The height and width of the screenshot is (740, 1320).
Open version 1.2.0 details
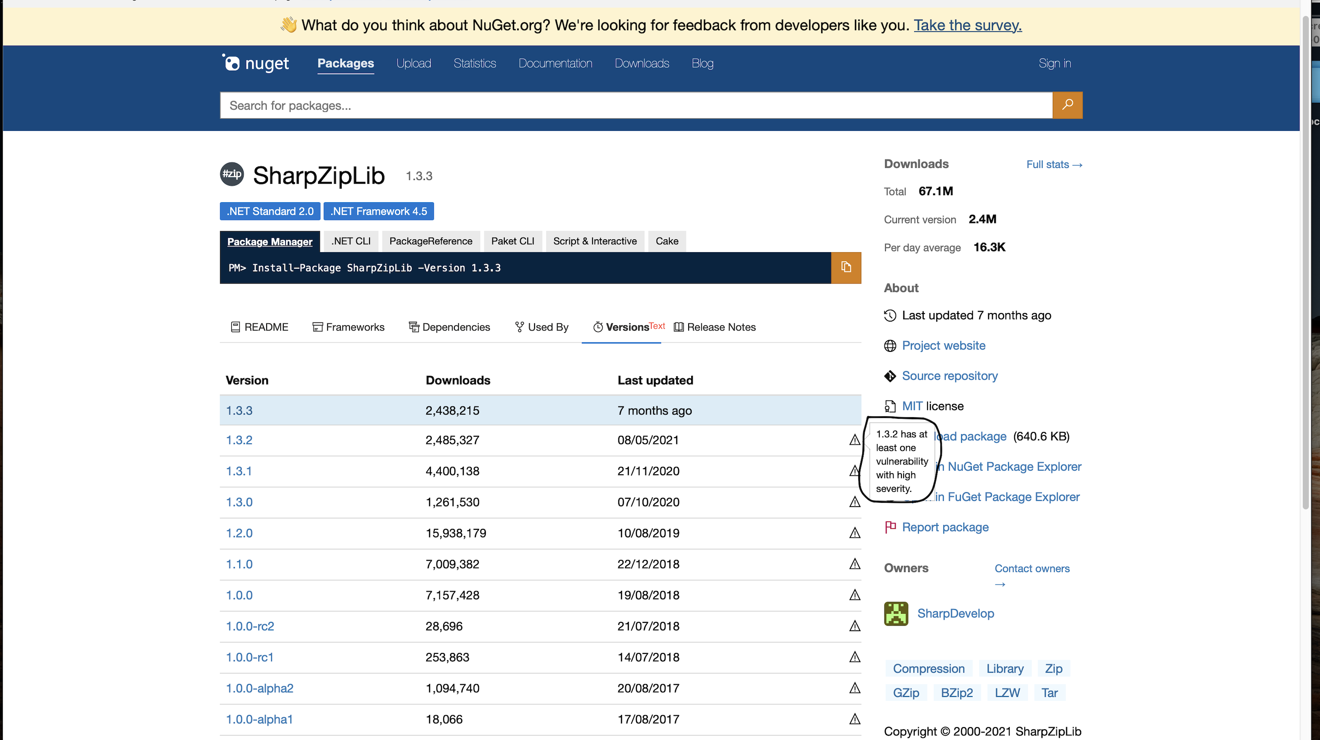coord(239,533)
